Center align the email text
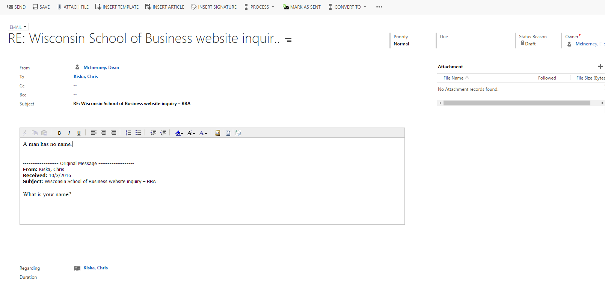This screenshot has height=284, width=605. (x=104, y=133)
